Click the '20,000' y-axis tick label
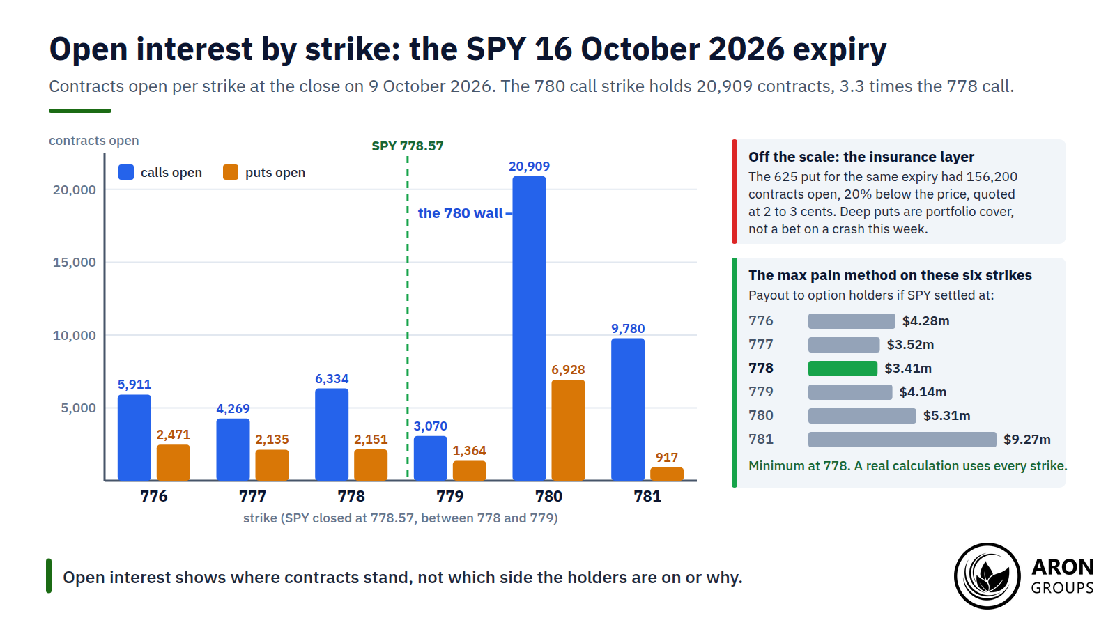Screen dimensions: 1115x627 point(75,190)
